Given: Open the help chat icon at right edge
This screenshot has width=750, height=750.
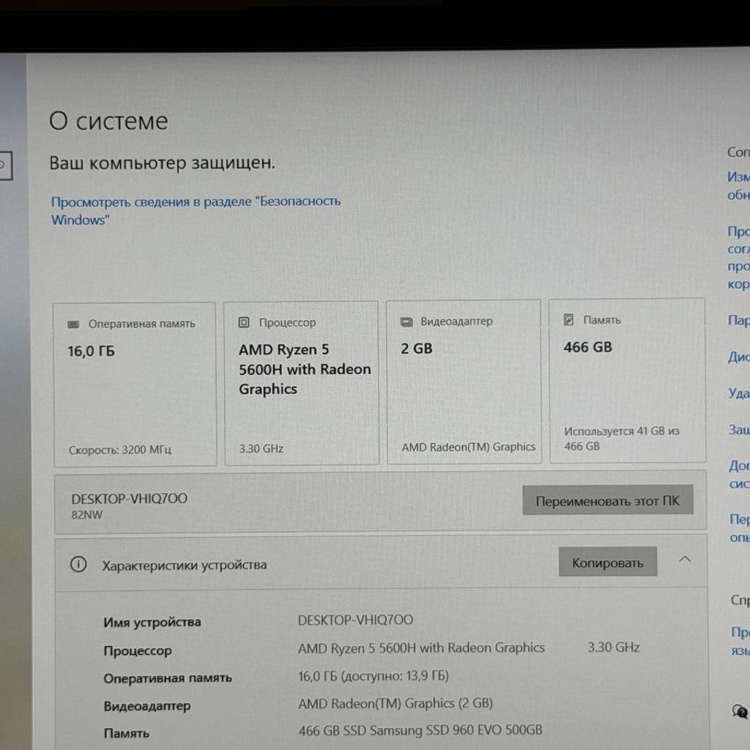Looking at the screenshot, I should pos(740,711).
